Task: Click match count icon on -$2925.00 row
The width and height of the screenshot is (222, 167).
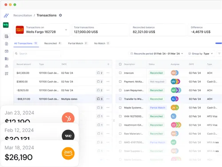Action: [99, 90]
